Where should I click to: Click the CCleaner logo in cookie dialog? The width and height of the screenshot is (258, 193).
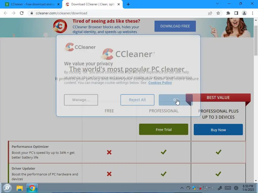[x=80, y=47]
